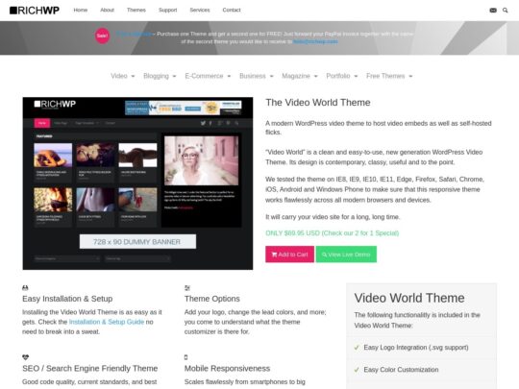Click the SEO heart icon
519x389 pixels.
click(26, 357)
